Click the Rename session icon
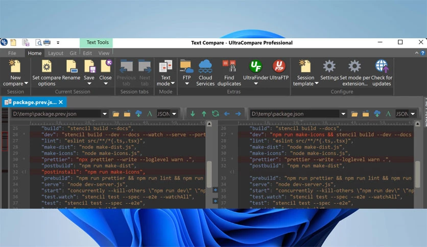The width and height of the screenshot is (427, 247). click(71, 66)
